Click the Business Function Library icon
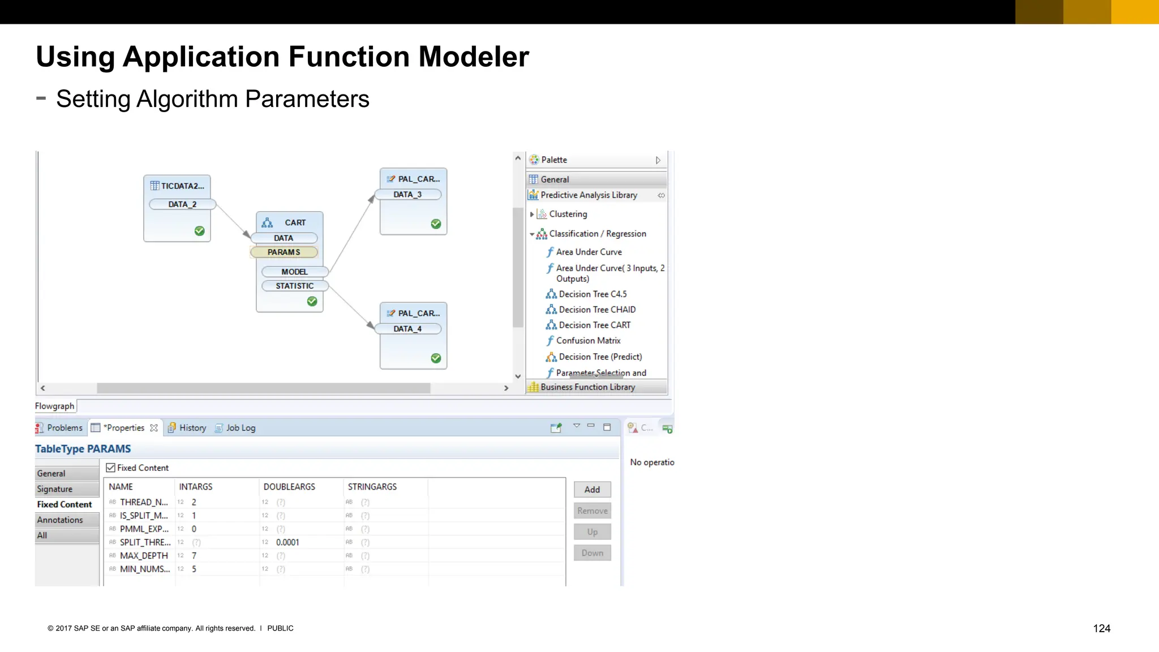The image size is (1159, 652). [x=533, y=387]
